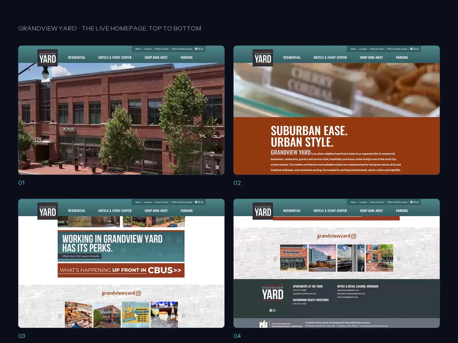Open Hotels & Event Center menu in screenshot 03
458x343 pixels.
[115, 211]
